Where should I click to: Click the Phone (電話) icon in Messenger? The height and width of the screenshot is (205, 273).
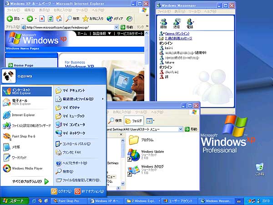coord(190,23)
